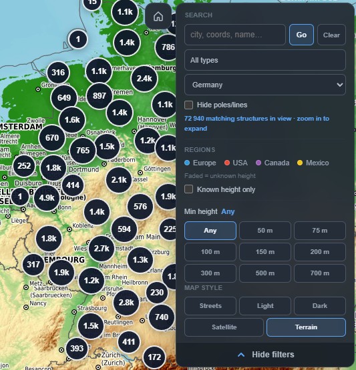
Task: Open the 594 cluster near Frankfurt
Action: click(124, 229)
